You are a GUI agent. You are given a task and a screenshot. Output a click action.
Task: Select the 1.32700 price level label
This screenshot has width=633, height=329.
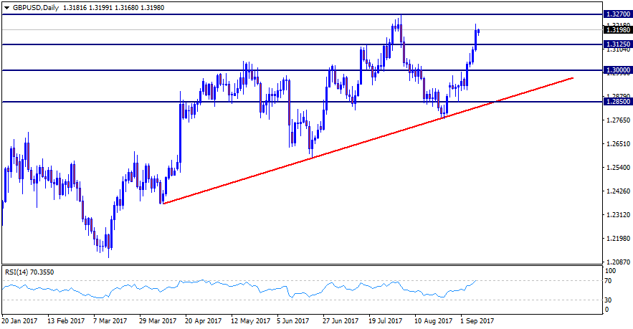617,14
